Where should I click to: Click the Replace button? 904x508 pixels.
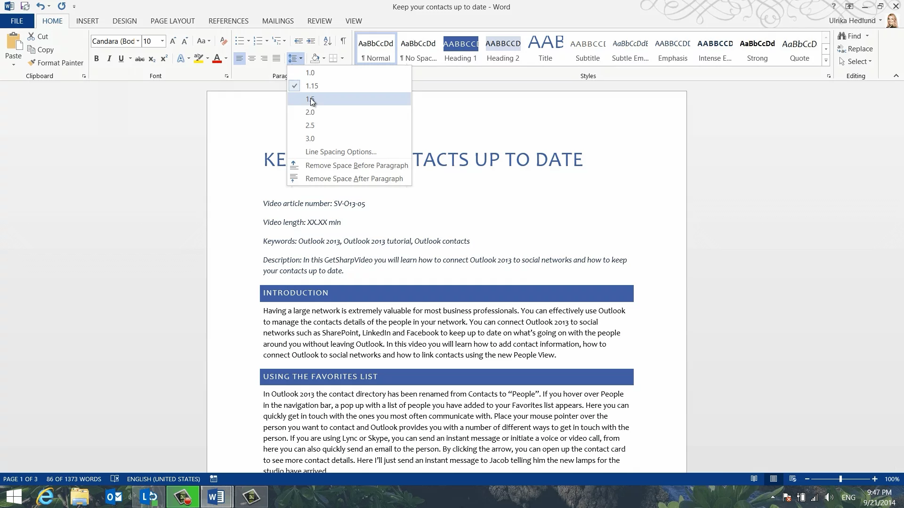pos(855,49)
